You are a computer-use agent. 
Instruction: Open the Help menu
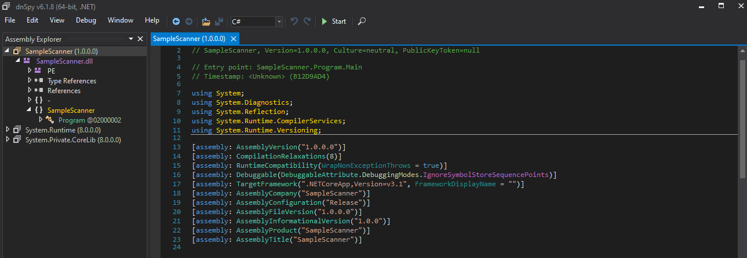coord(152,20)
